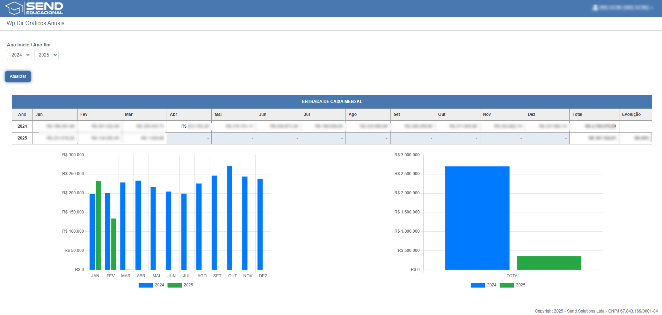Click the blue 2024 ABR bar
This screenshot has height=315, width=662.
click(138, 225)
